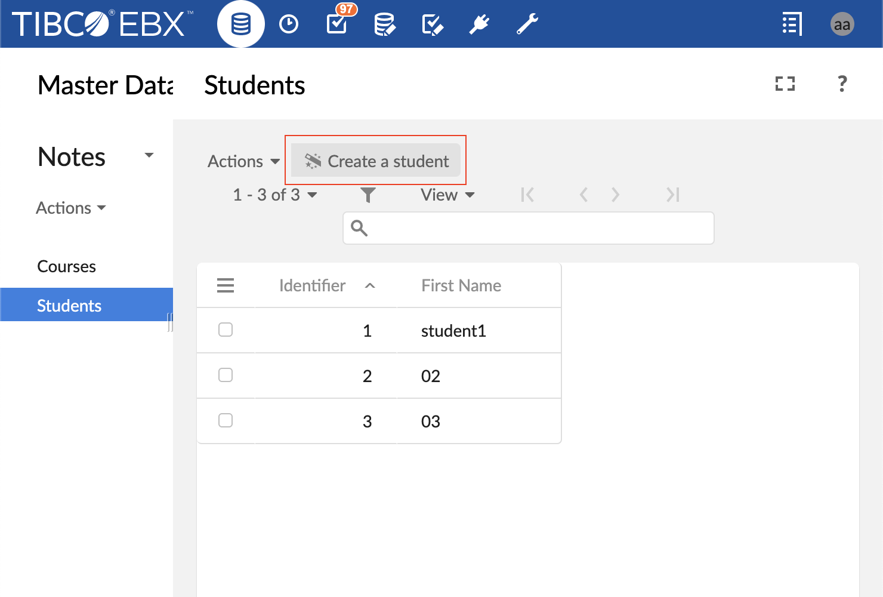Expand the View dropdown
Image resolution: width=883 pixels, height=597 pixels.
click(447, 195)
